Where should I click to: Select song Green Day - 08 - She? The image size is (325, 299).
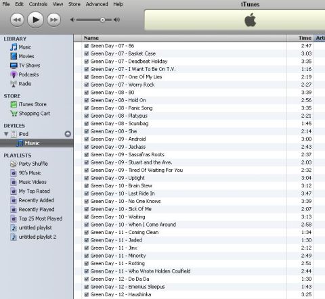114,131
